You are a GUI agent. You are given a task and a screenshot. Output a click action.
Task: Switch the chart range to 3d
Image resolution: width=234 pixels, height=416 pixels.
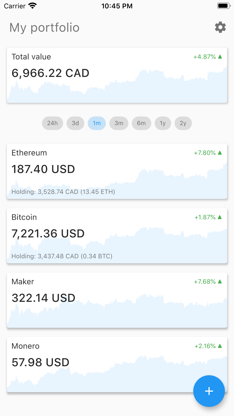click(75, 123)
